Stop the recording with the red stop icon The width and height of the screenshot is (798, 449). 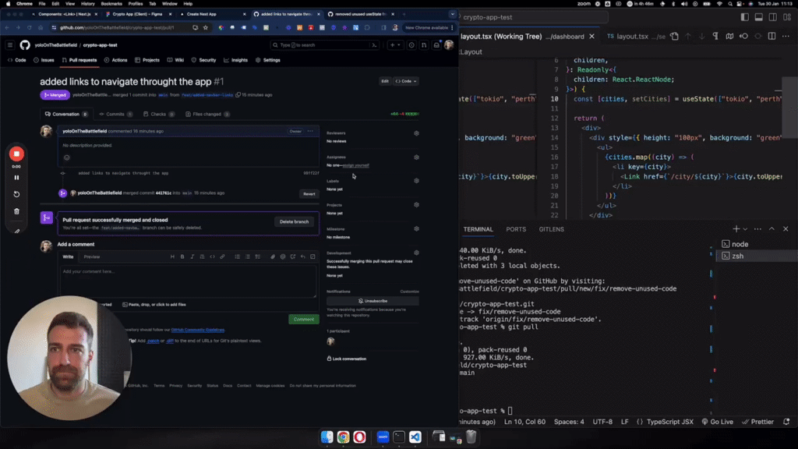tap(16, 154)
